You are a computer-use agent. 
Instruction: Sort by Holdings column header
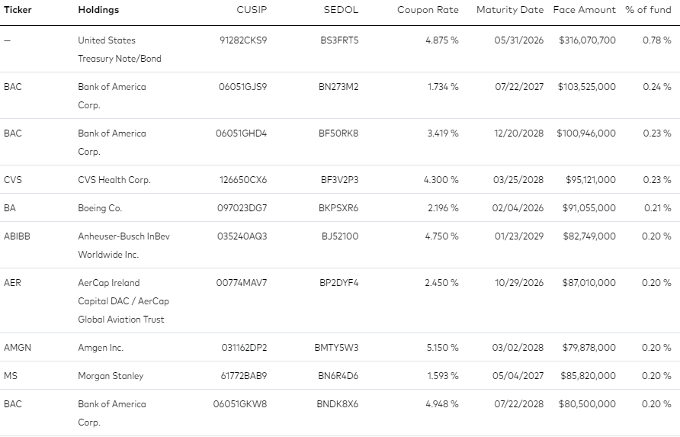point(98,10)
